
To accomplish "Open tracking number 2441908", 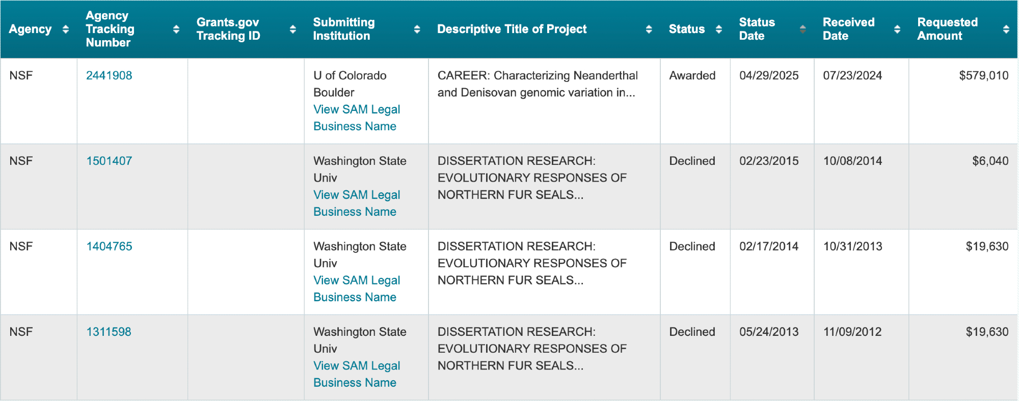I will click(109, 76).
